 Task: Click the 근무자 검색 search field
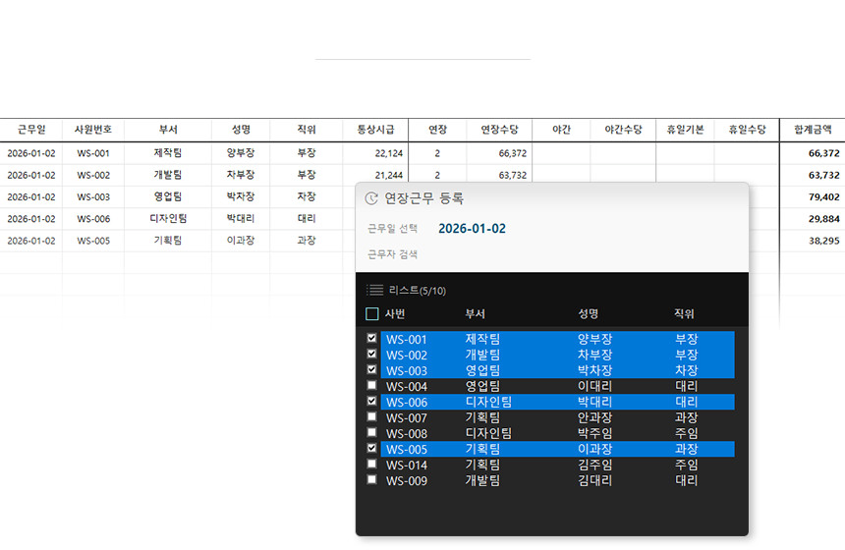tap(550, 254)
